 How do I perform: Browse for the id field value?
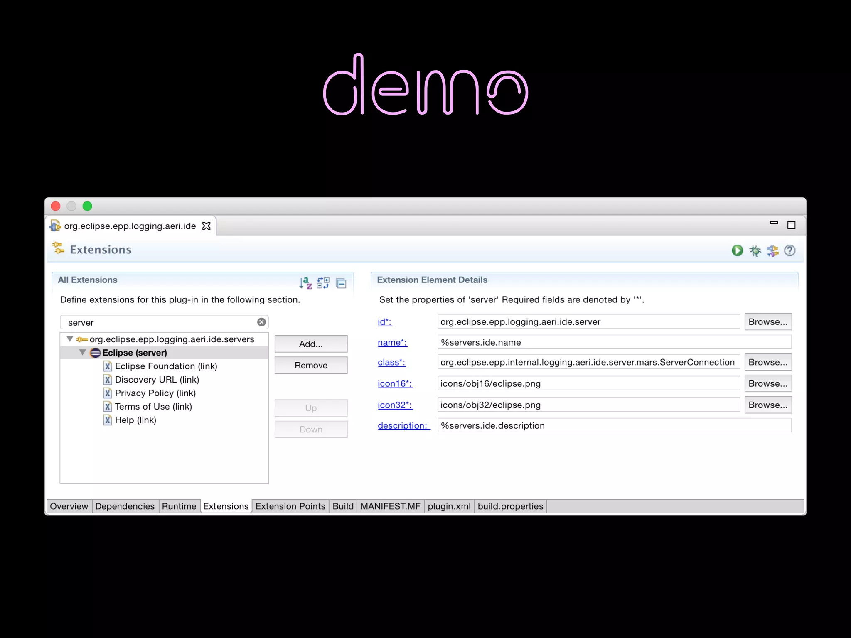tap(768, 321)
